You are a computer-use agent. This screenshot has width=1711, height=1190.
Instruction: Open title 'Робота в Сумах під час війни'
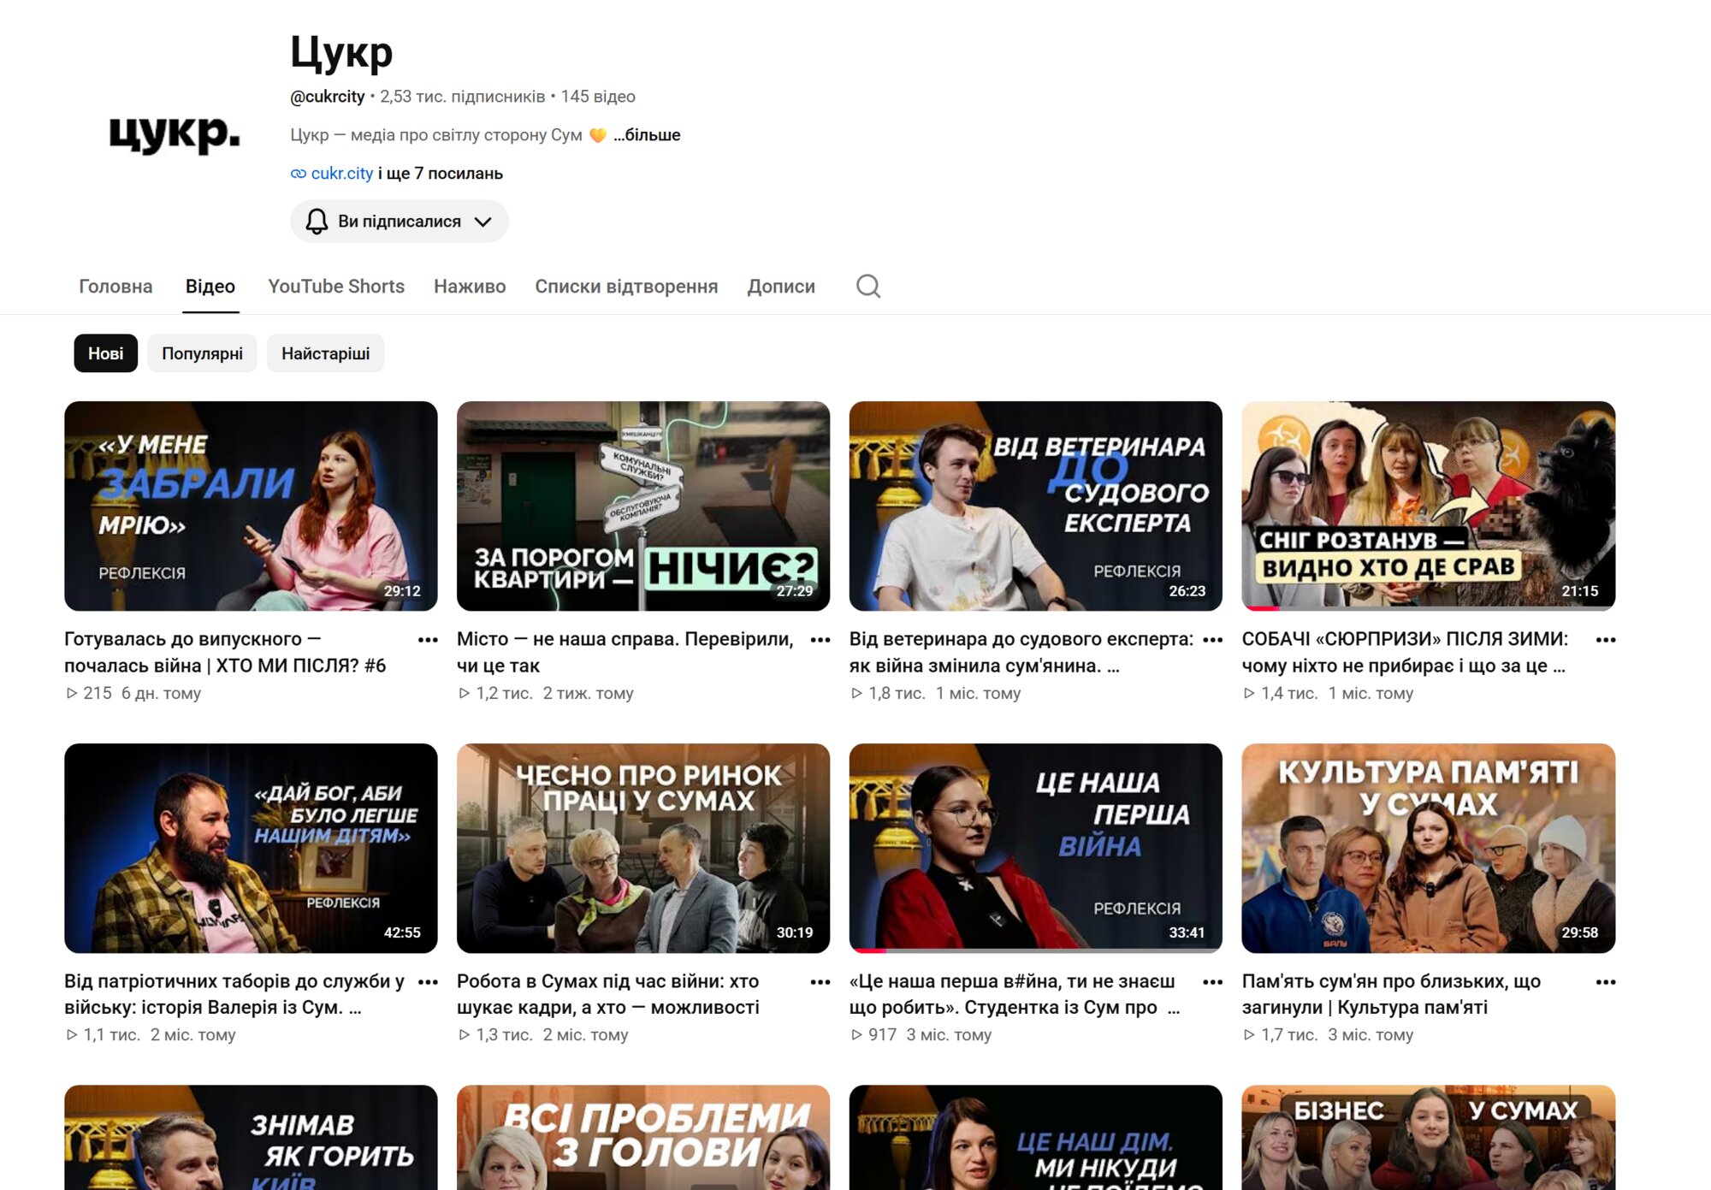[x=608, y=994]
